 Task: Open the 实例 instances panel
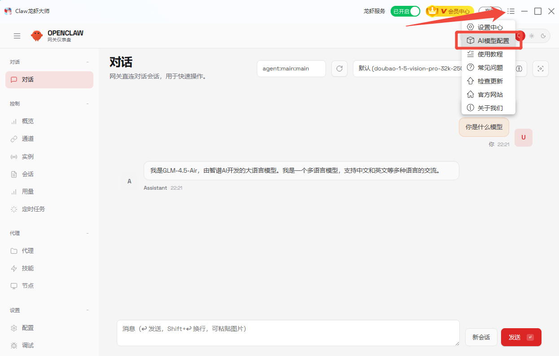pos(27,156)
